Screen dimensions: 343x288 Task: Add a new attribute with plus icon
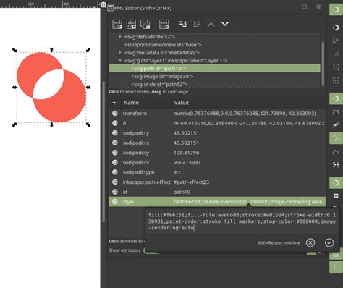click(114, 103)
